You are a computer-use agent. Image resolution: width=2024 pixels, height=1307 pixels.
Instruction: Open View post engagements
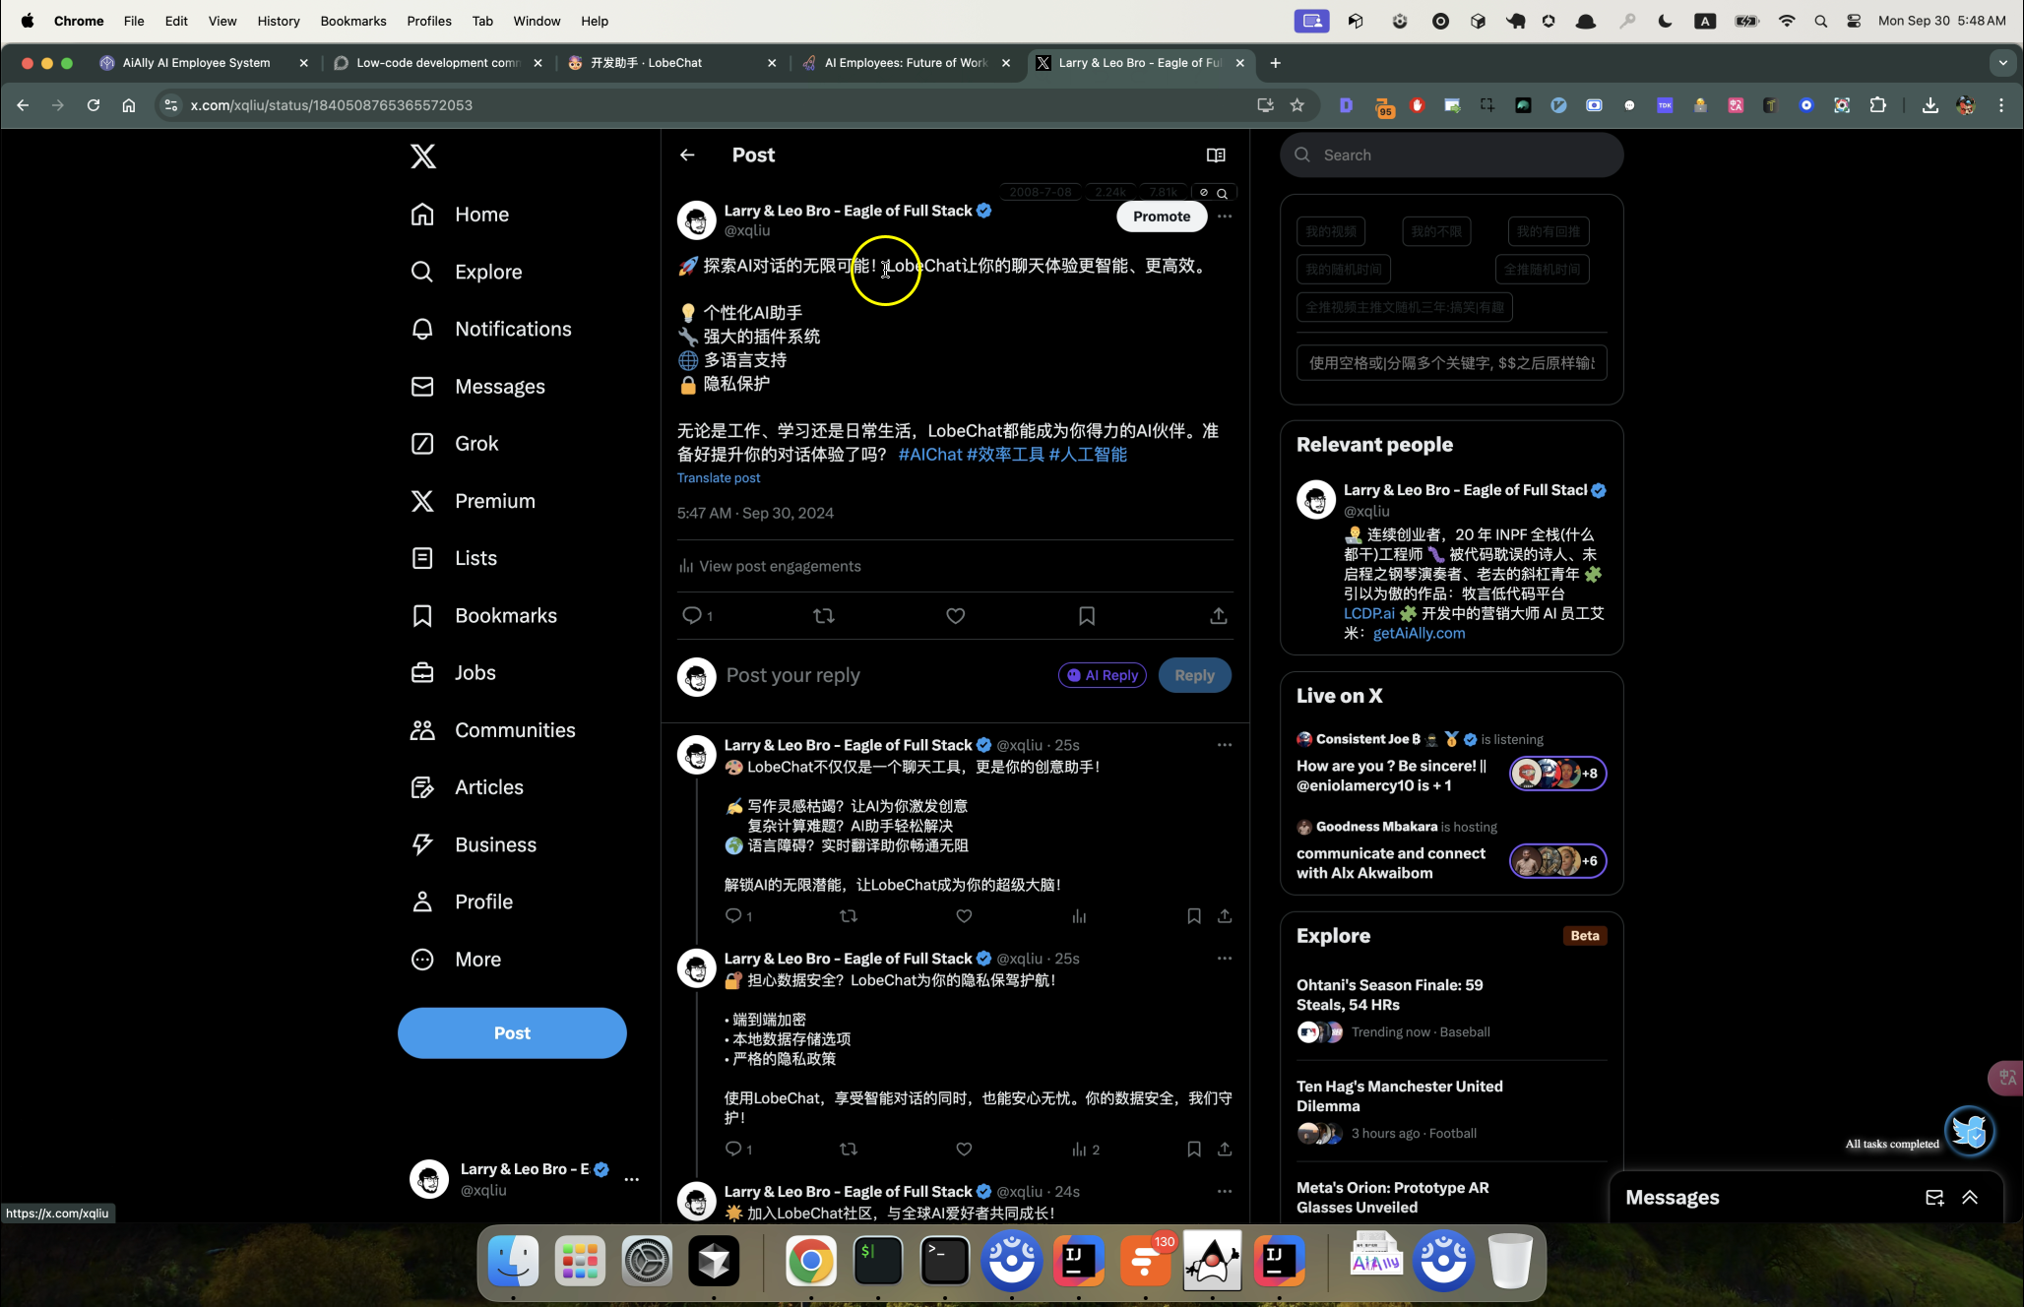pyautogui.click(x=770, y=566)
